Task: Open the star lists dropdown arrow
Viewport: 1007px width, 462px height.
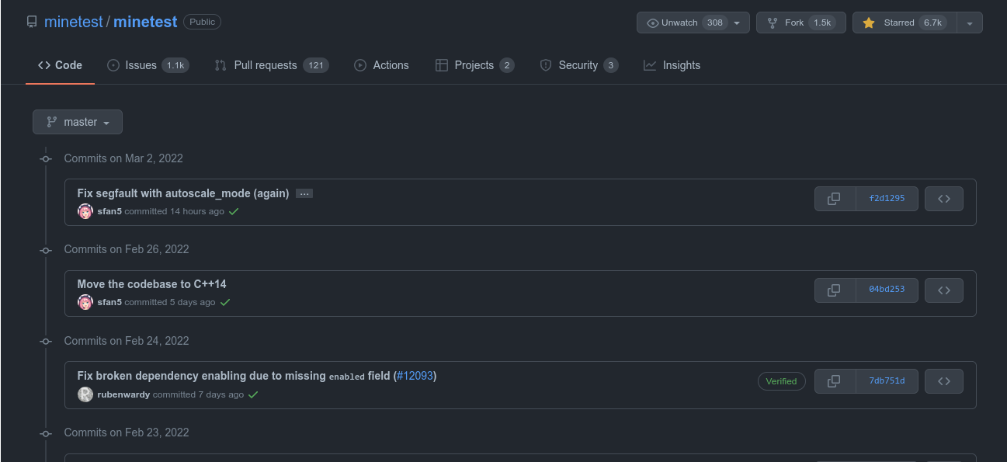Action: (x=970, y=23)
